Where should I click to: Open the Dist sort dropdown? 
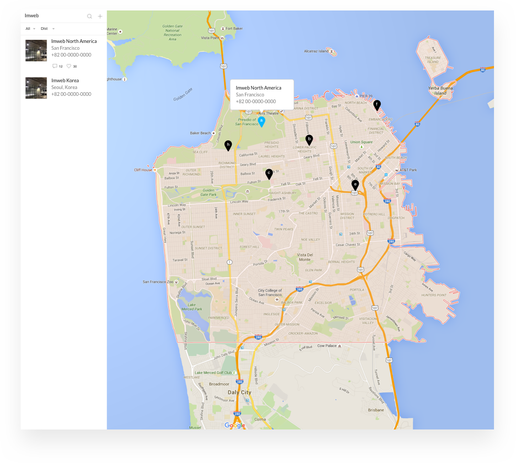[x=48, y=29]
